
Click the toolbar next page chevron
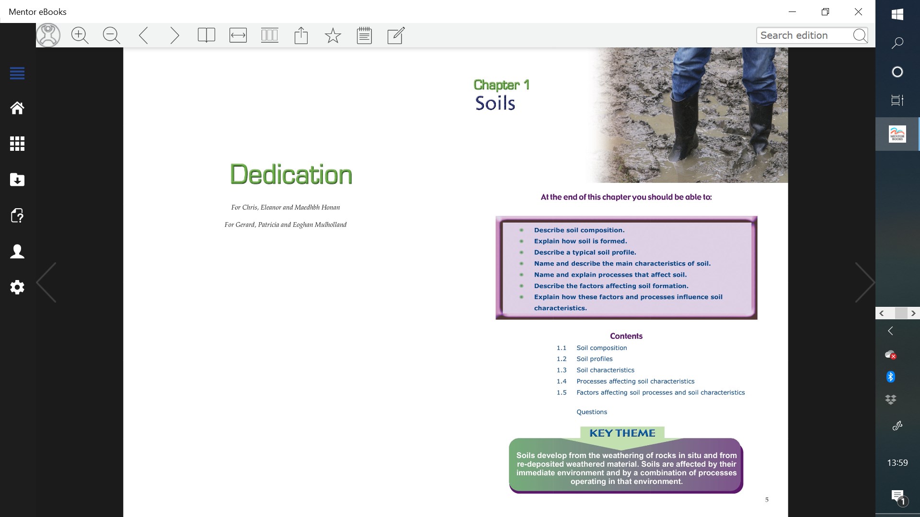point(174,35)
